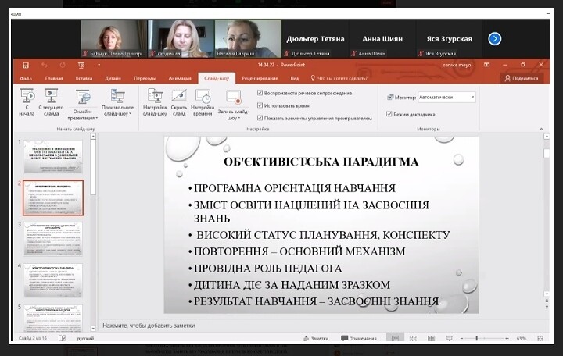
Task: Select Яся Згурская participant tile
Action: [449, 39]
